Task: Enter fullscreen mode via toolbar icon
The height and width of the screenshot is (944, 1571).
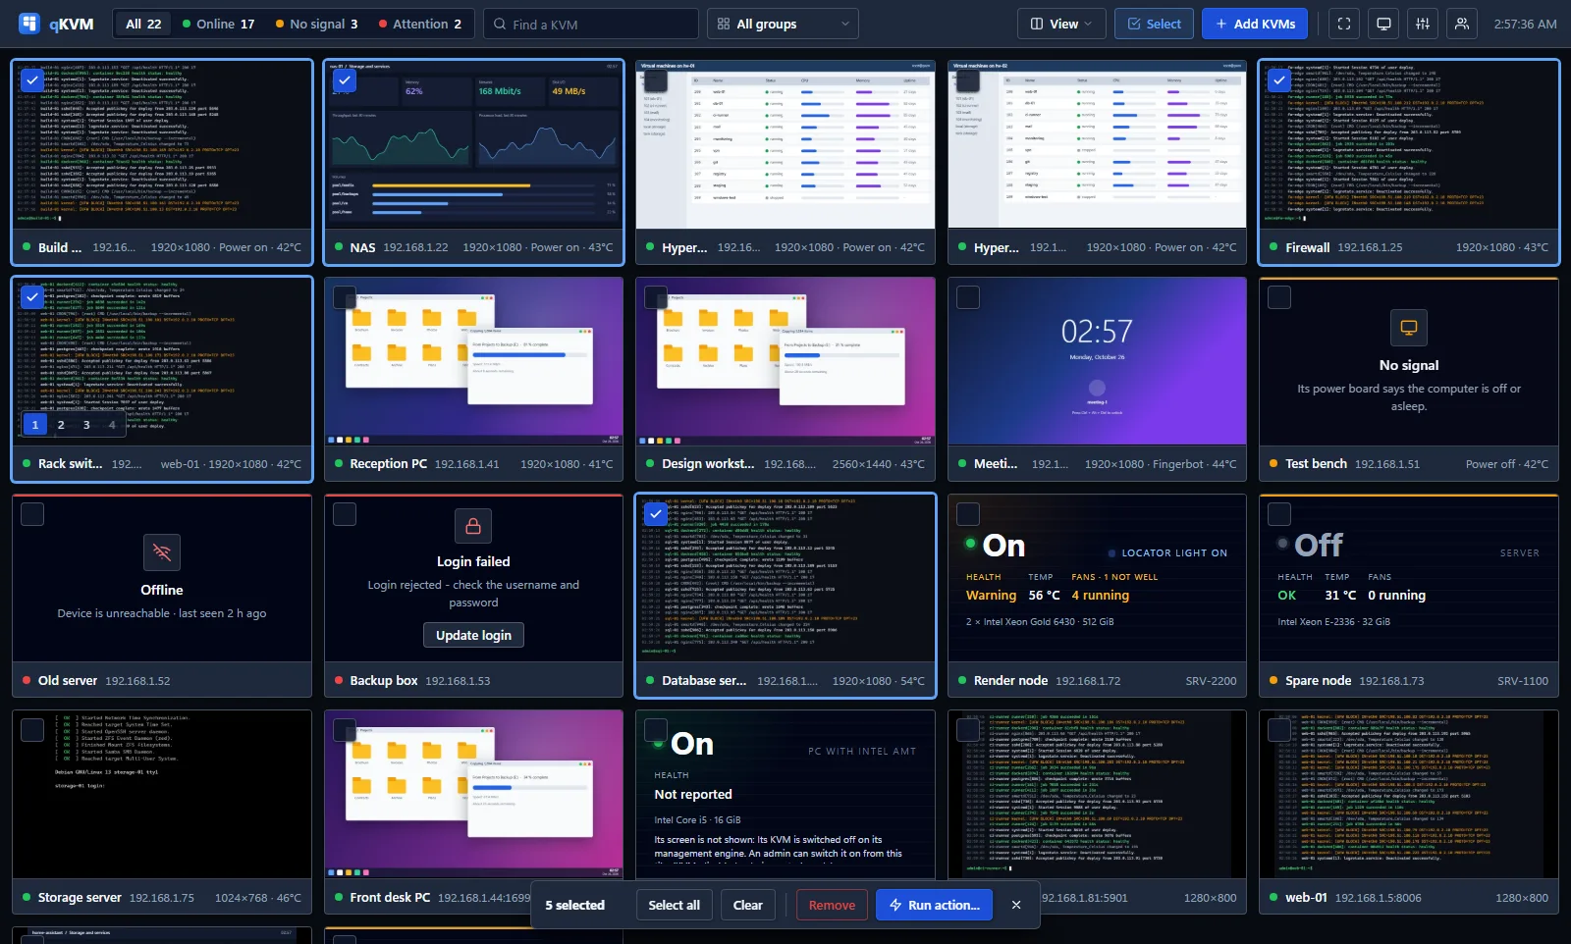Action: click(1344, 24)
